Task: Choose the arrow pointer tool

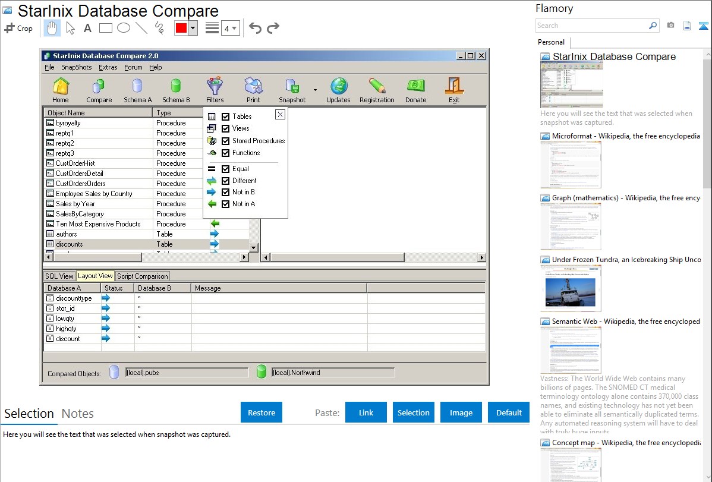Action: 70,28
